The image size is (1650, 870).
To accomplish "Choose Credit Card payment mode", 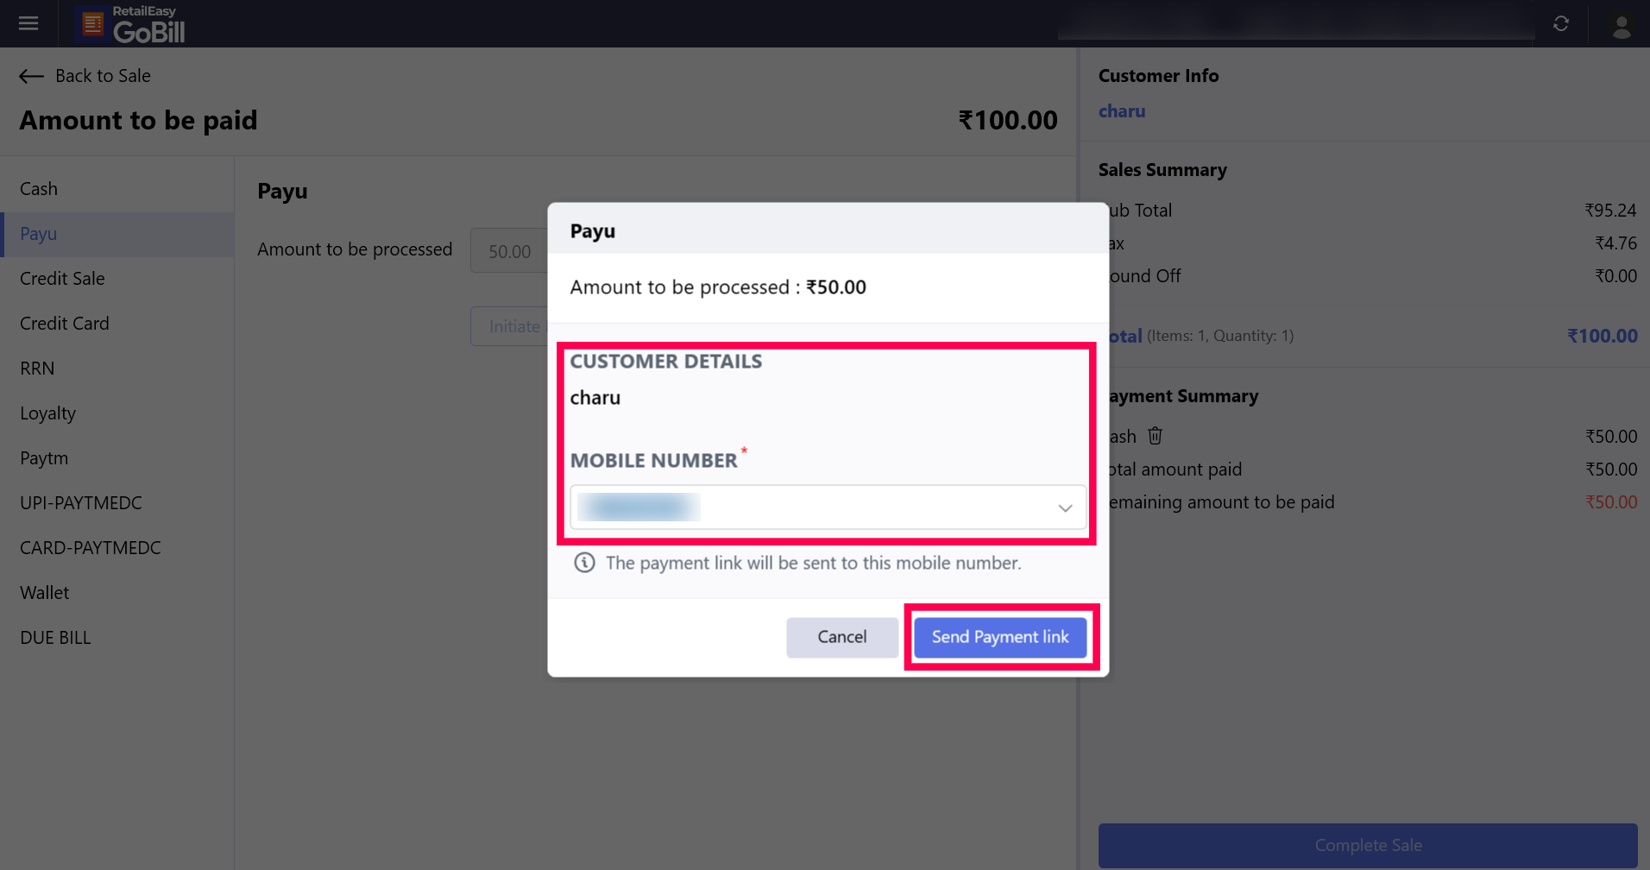I will (65, 324).
